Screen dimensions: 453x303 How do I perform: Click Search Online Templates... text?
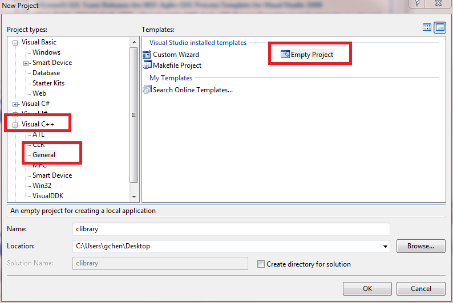[x=193, y=90]
